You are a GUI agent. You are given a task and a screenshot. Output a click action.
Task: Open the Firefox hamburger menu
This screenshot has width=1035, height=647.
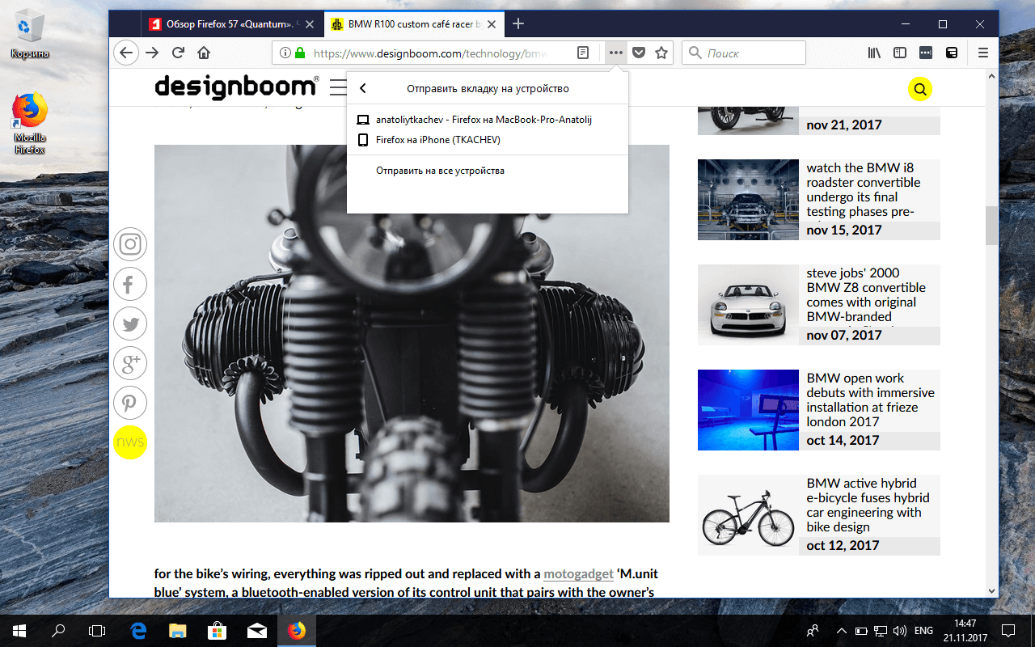(x=982, y=52)
